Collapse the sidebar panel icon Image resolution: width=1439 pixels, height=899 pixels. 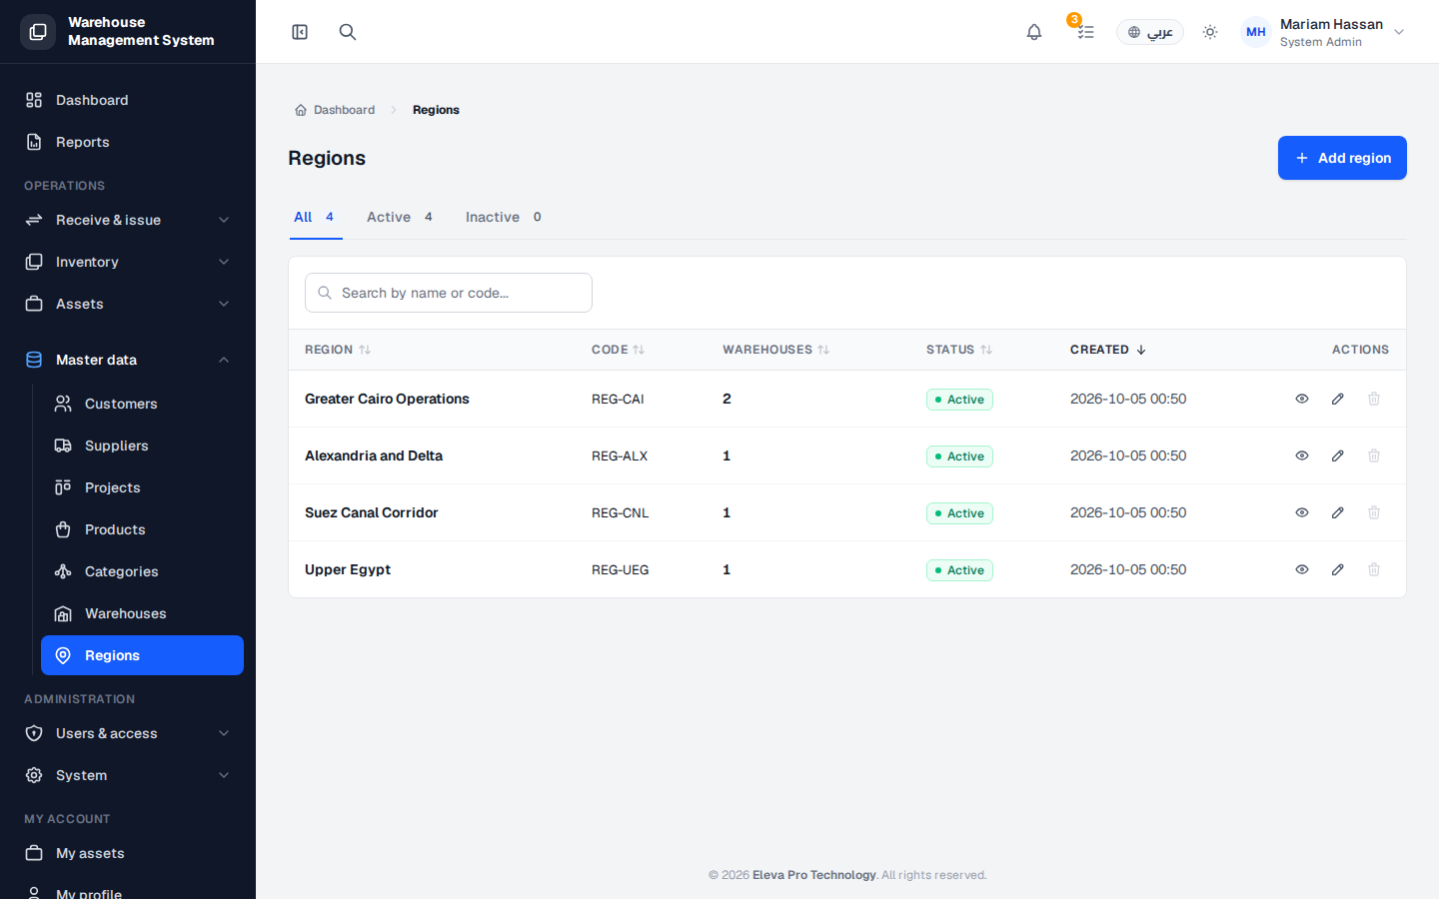pyautogui.click(x=300, y=32)
